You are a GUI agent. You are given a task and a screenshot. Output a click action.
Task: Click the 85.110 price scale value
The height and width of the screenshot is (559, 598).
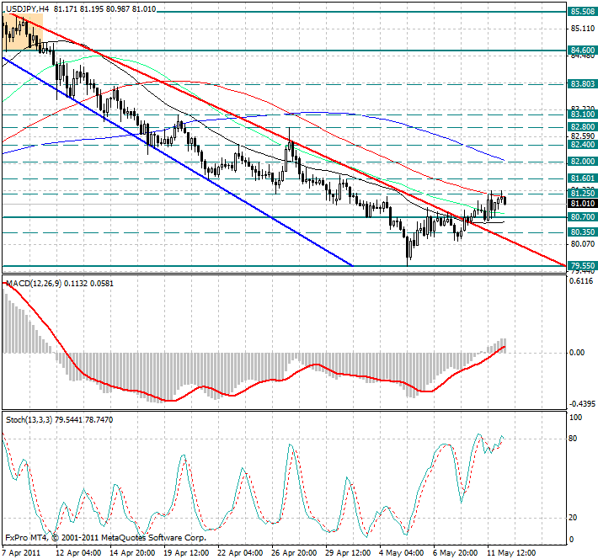(582, 29)
